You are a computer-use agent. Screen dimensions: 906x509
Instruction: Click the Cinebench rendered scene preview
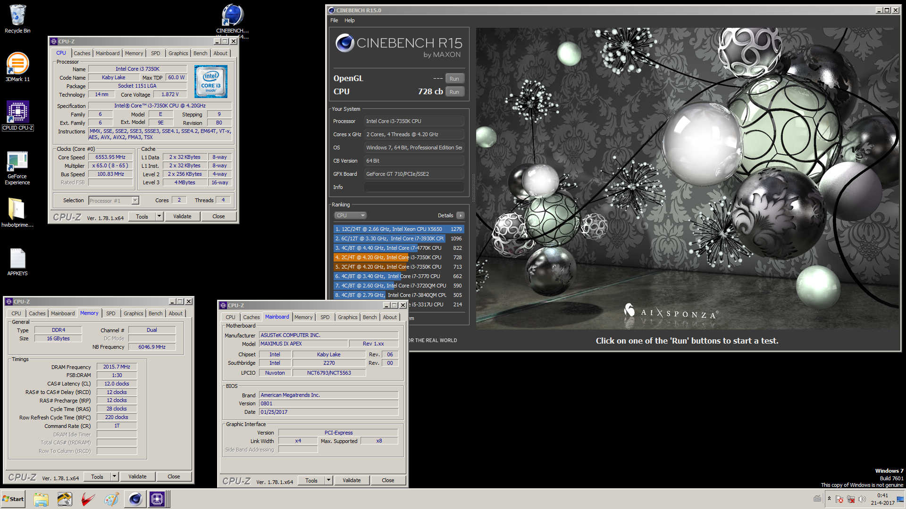coord(687,178)
